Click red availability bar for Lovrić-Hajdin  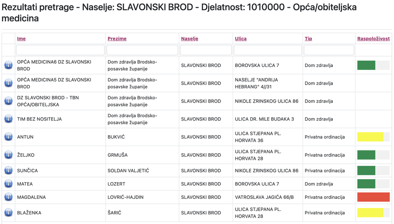pos(373,197)
